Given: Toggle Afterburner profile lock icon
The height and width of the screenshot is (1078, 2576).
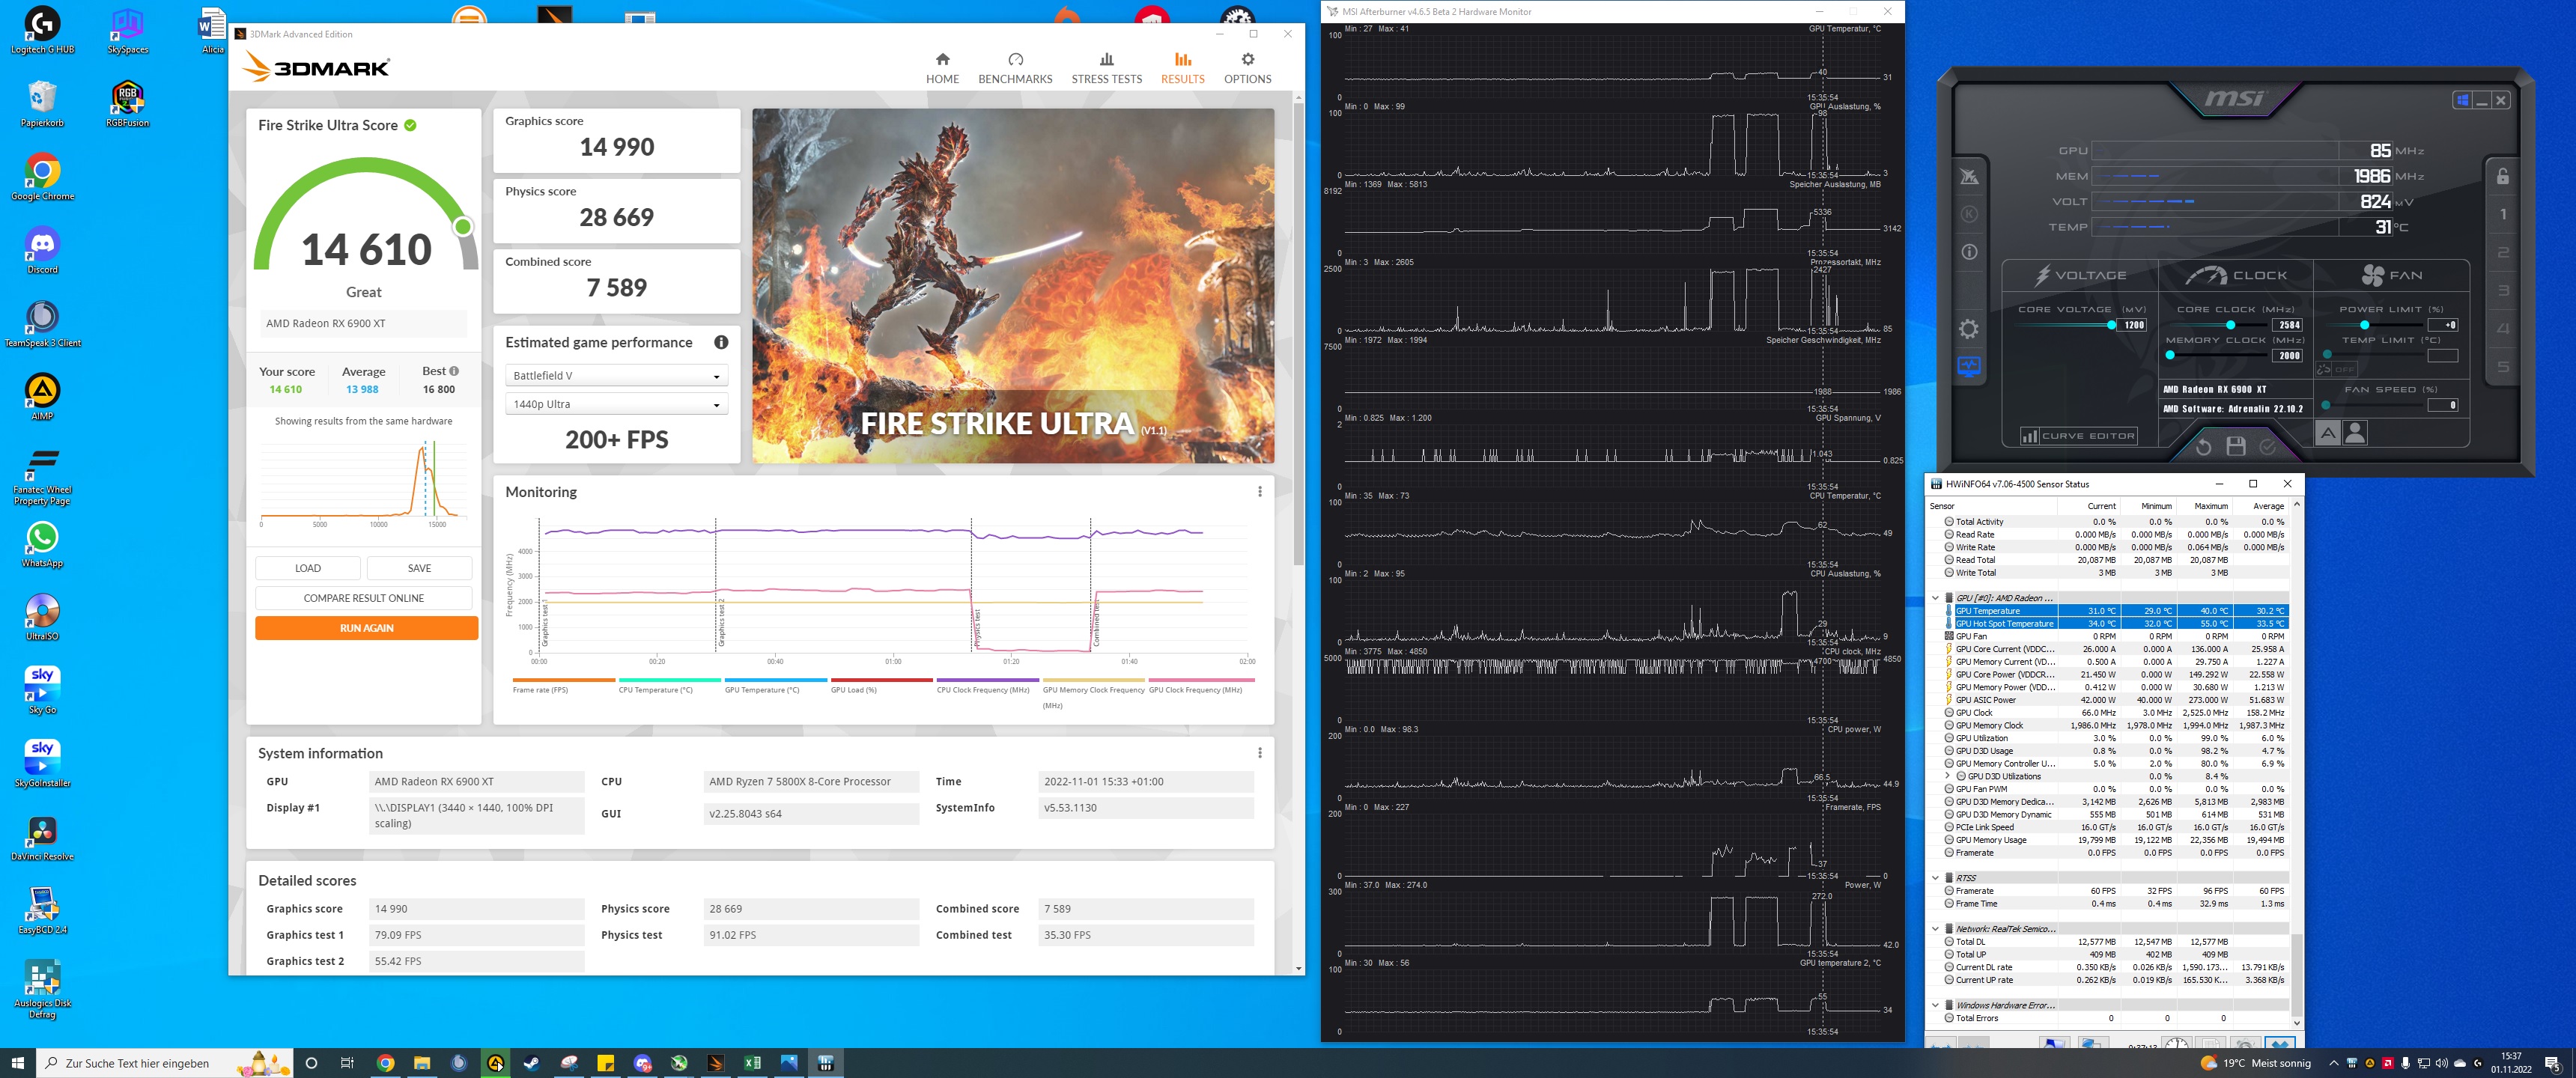Looking at the screenshot, I should 2502,177.
